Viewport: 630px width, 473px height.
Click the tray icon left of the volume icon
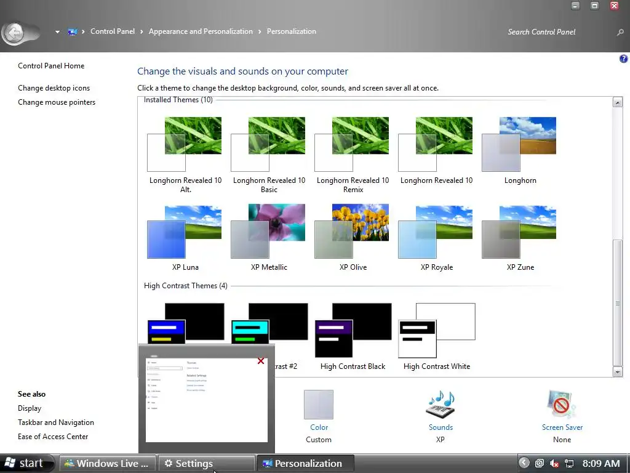click(x=540, y=463)
